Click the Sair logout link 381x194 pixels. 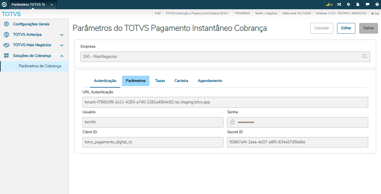tap(375, 14)
